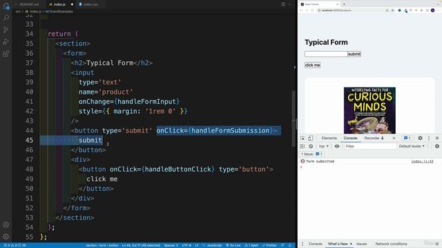Click the Curious Minds book cover image

(369, 110)
